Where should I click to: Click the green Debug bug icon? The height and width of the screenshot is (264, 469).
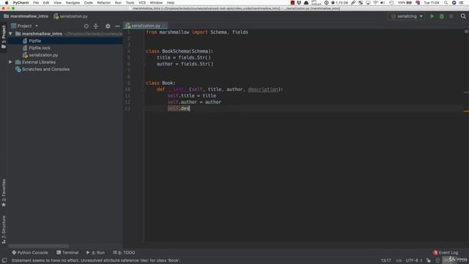(441, 16)
